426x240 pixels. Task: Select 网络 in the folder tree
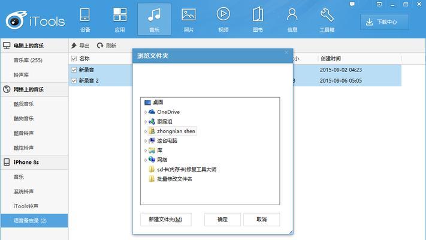[x=158, y=160]
